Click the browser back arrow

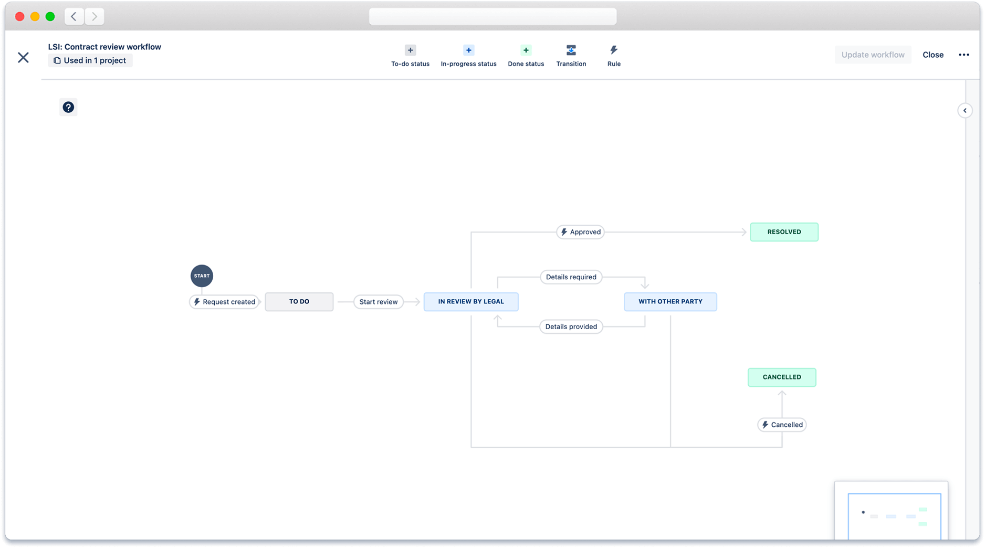point(74,16)
